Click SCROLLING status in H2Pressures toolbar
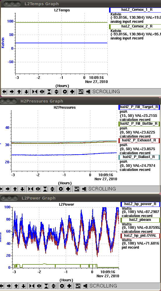 tap(102, 189)
